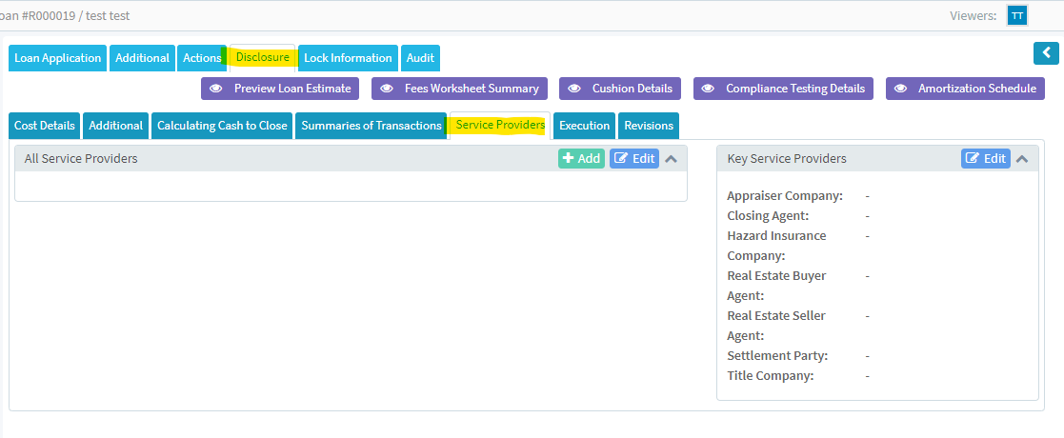
Task: Open Preview Loan Estimate
Action: click(280, 89)
